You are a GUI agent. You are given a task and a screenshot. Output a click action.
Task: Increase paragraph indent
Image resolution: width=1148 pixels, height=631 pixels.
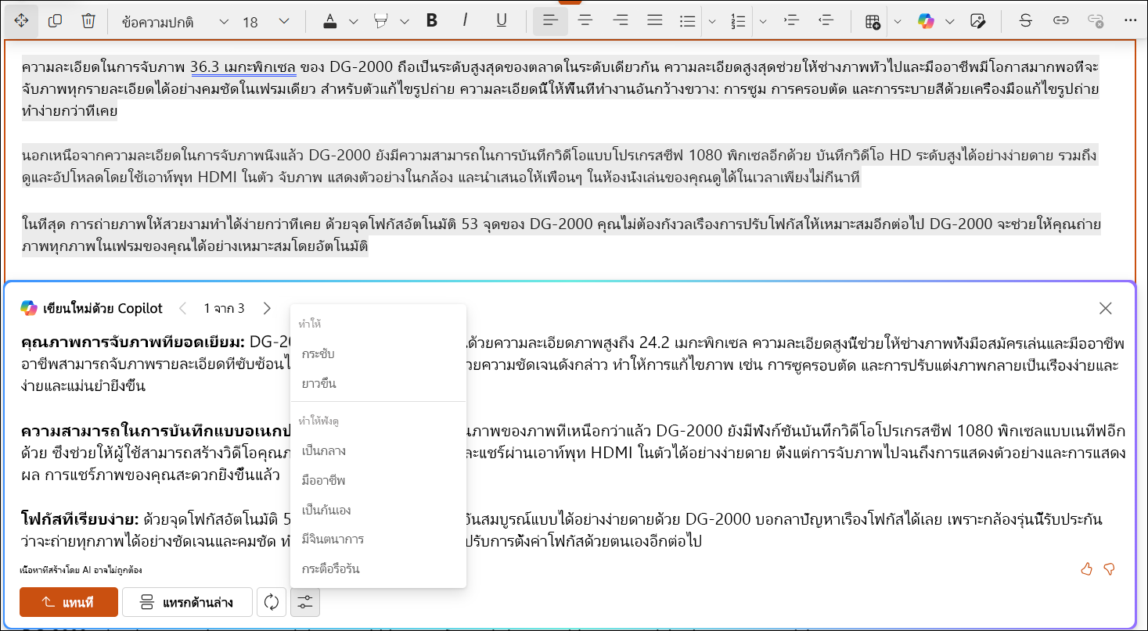790,21
